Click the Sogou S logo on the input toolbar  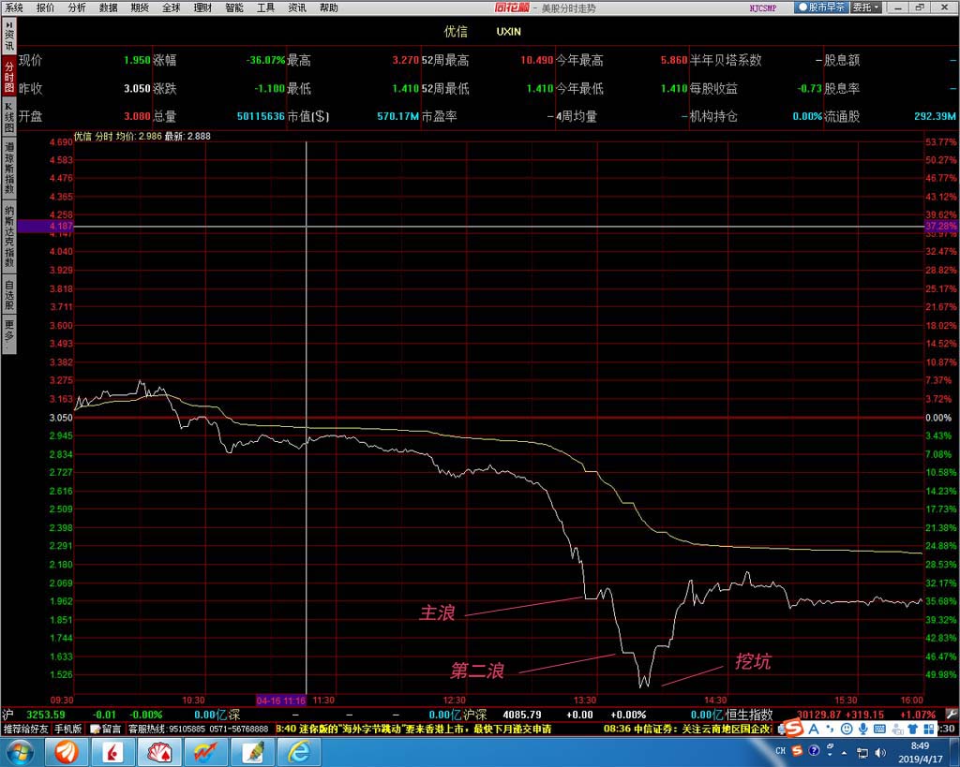[x=794, y=729]
